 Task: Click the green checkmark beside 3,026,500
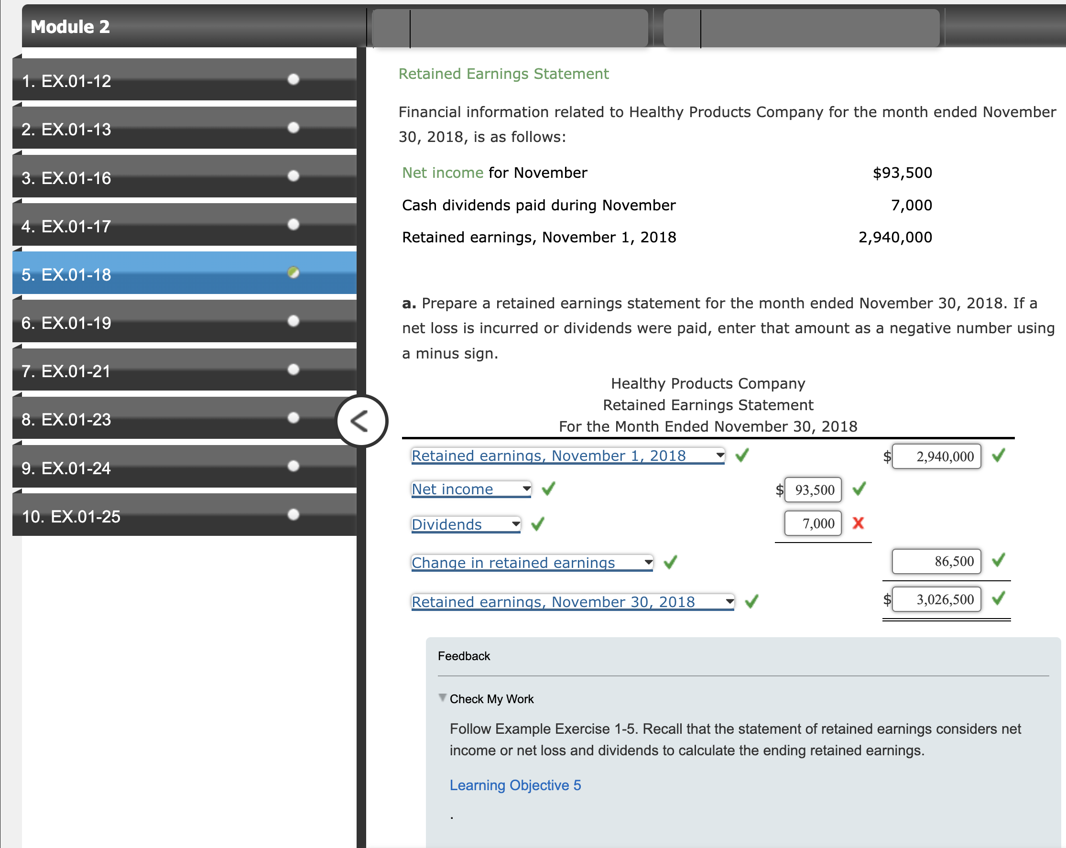[x=998, y=598]
